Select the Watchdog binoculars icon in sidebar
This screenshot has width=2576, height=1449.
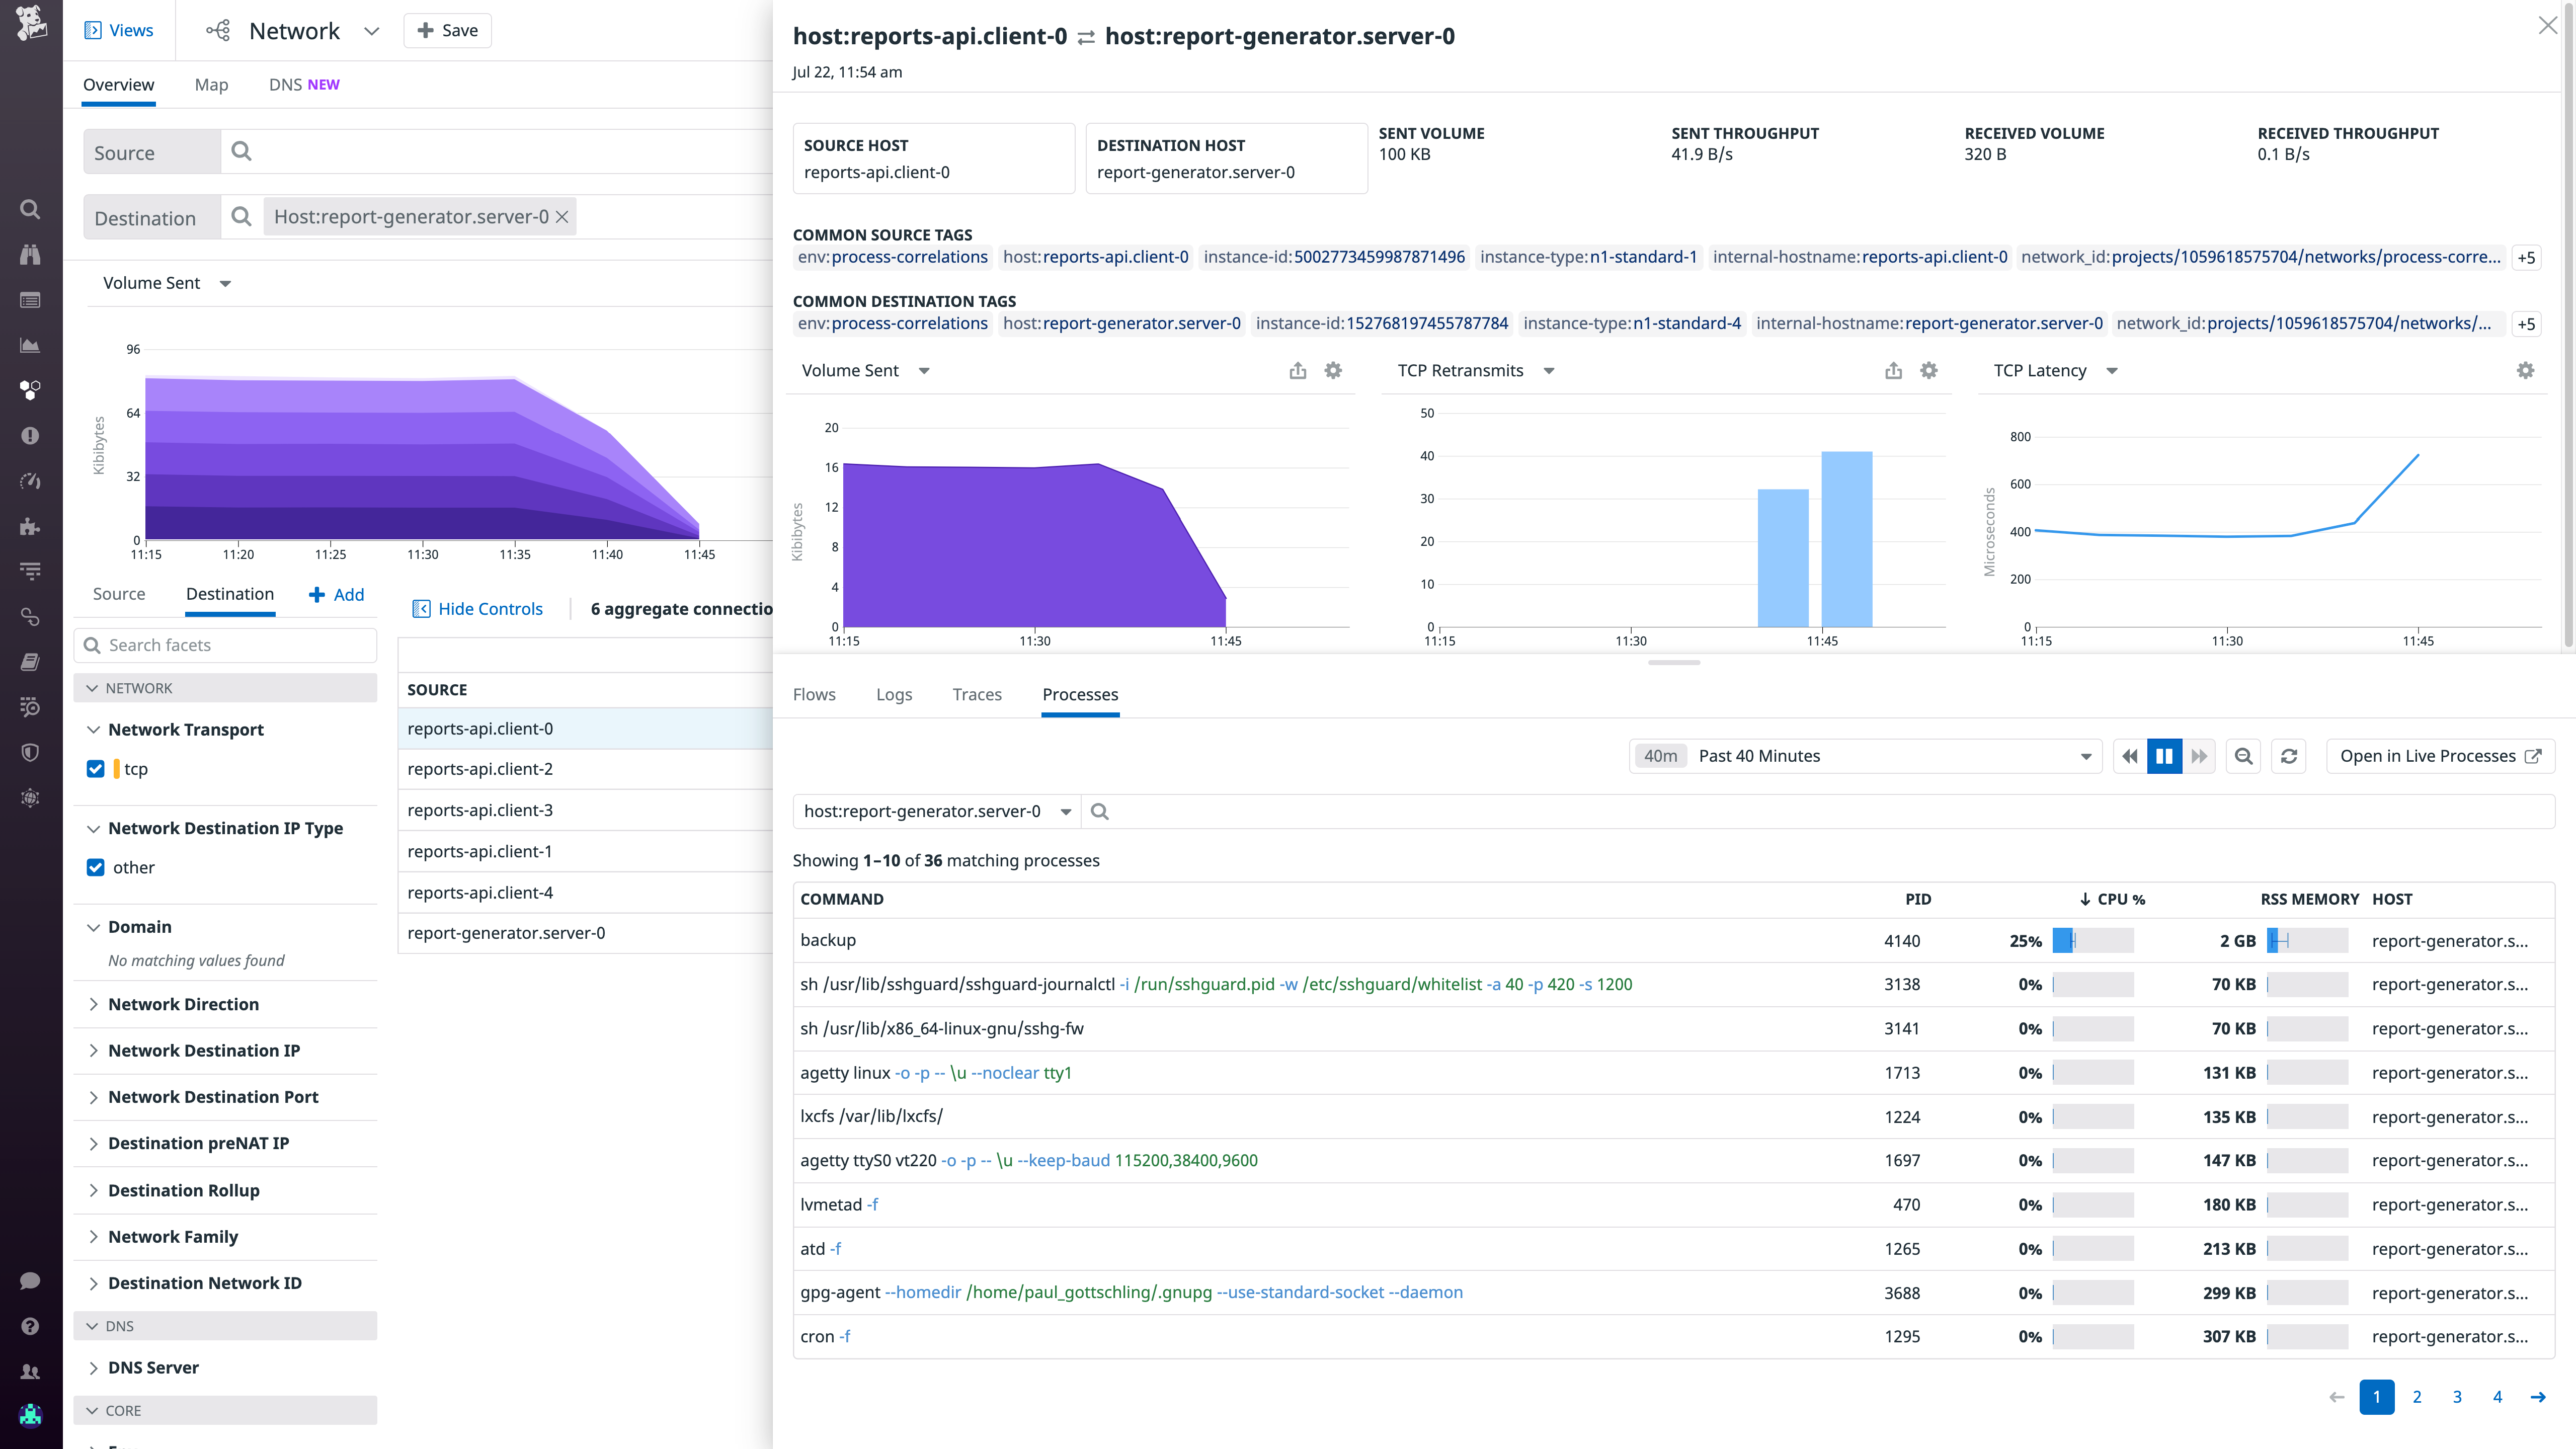click(30, 254)
